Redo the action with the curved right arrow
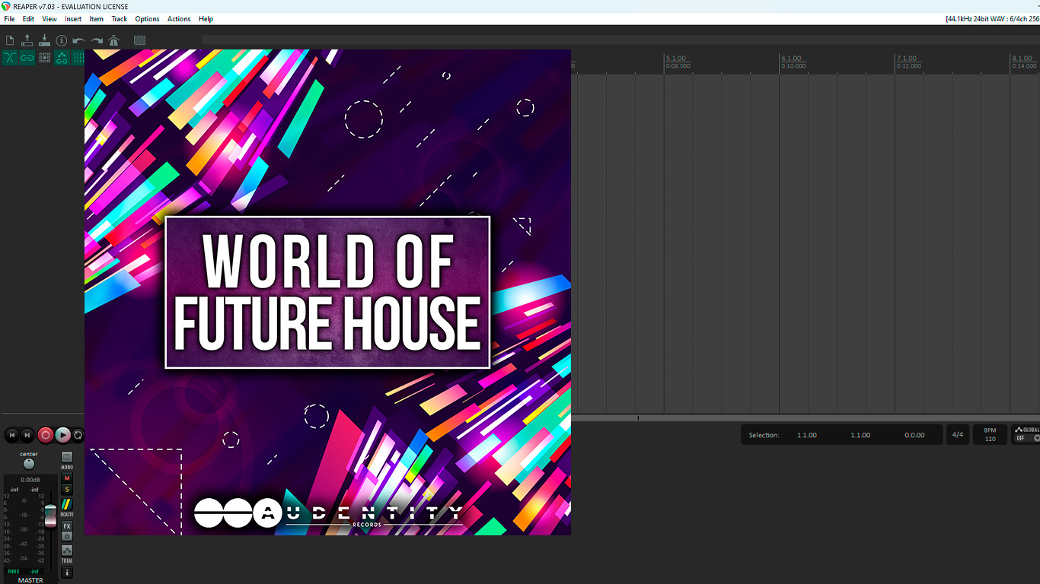Viewport: 1040px width, 584px height. point(97,40)
